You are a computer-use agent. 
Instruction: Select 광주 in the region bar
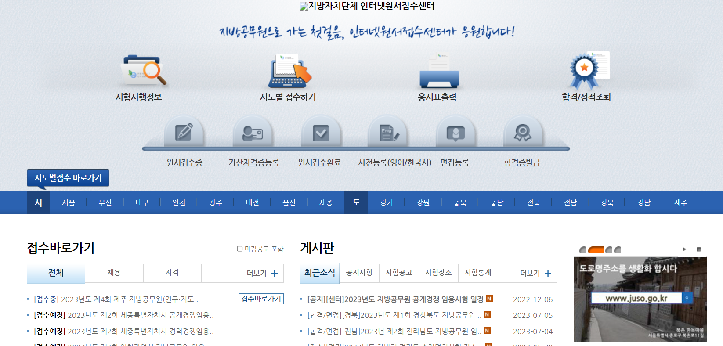(216, 203)
